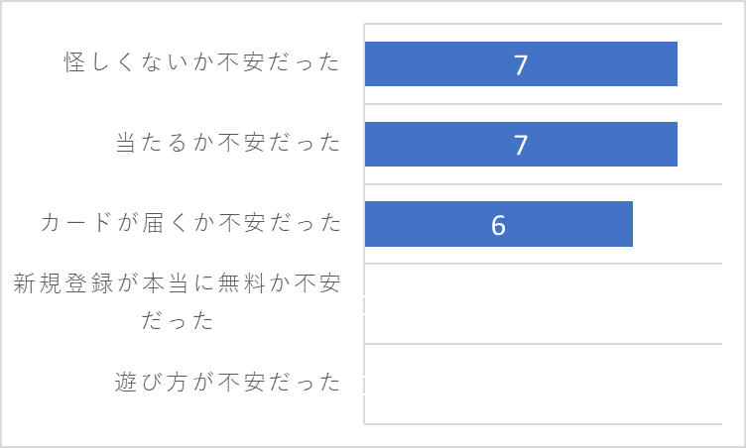Screen dimensions: 746x448
Task: Select the blue bar for 当たるか不安だった
Action: click(521, 144)
